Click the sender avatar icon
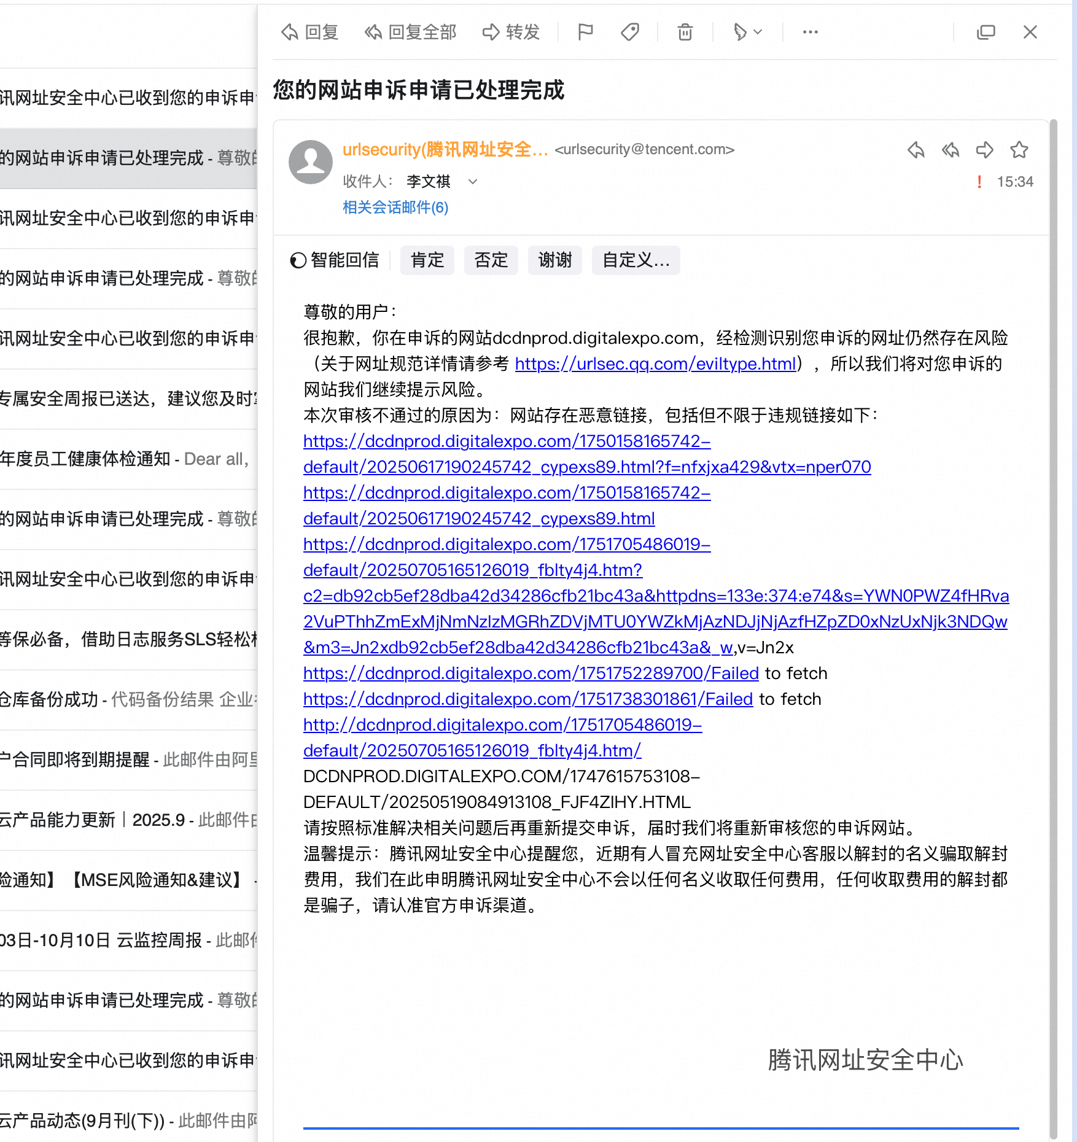This screenshot has width=1077, height=1142. tap(311, 162)
